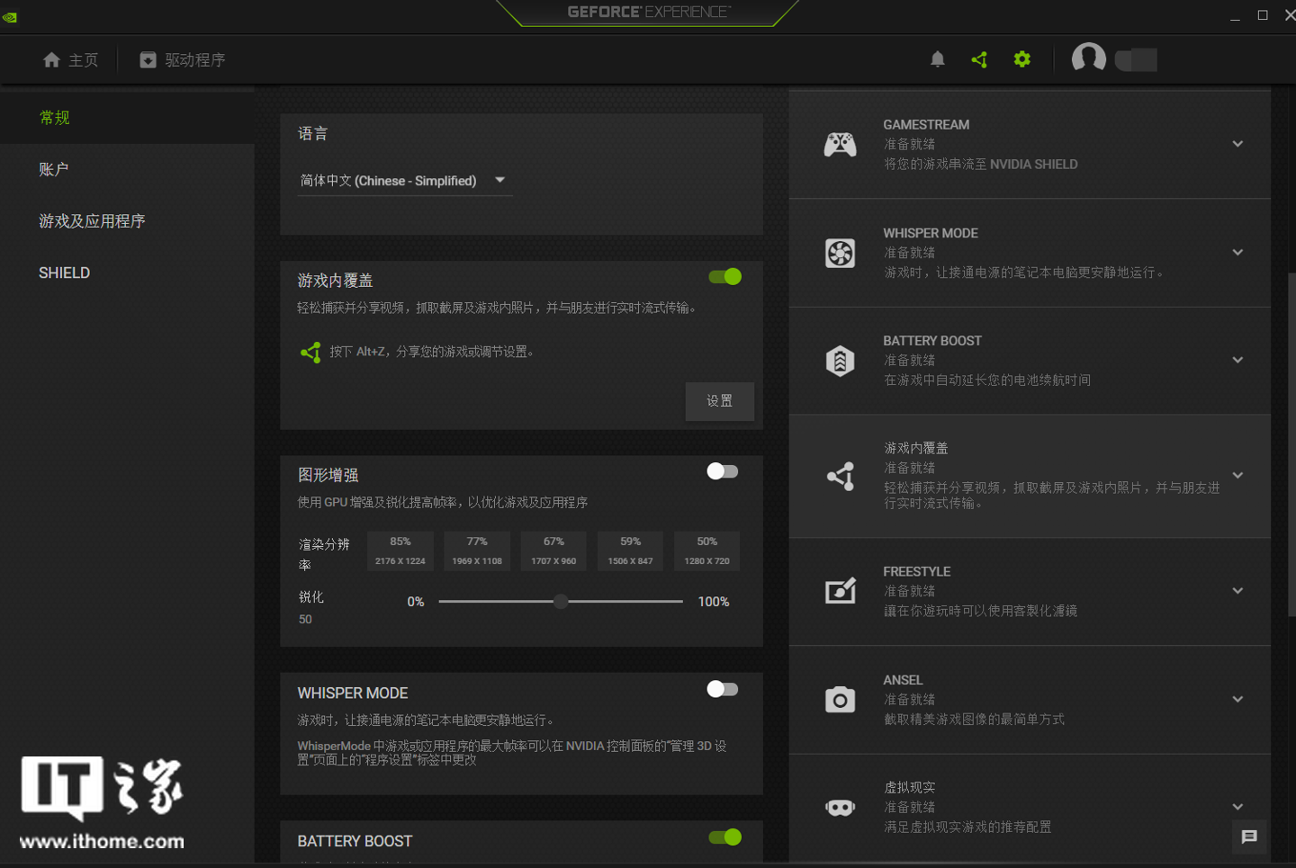This screenshot has height=868, width=1296.
Task: Switch to the 驱动程序 drivers tab
Action: pos(183,59)
